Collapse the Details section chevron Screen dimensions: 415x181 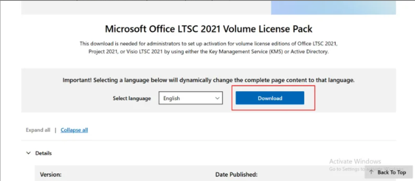(x=29, y=153)
